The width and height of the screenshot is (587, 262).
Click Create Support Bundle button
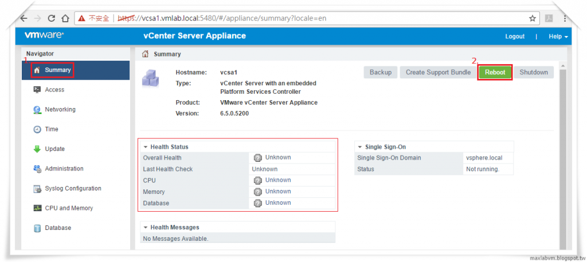tap(439, 72)
